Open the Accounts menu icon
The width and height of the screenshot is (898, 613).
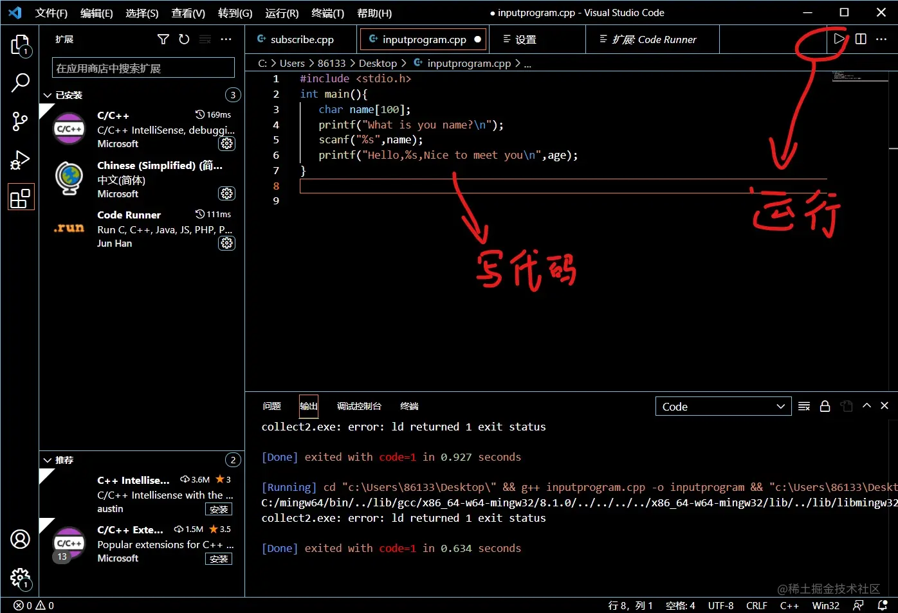[20, 539]
